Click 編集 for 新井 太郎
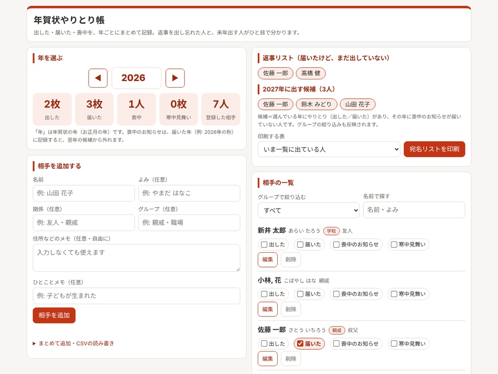The width and height of the screenshot is (498, 374). pos(267,260)
